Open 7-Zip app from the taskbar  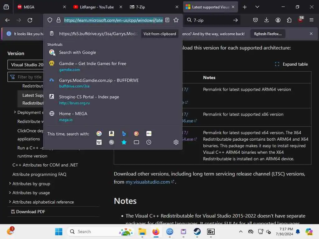(211, 232)
